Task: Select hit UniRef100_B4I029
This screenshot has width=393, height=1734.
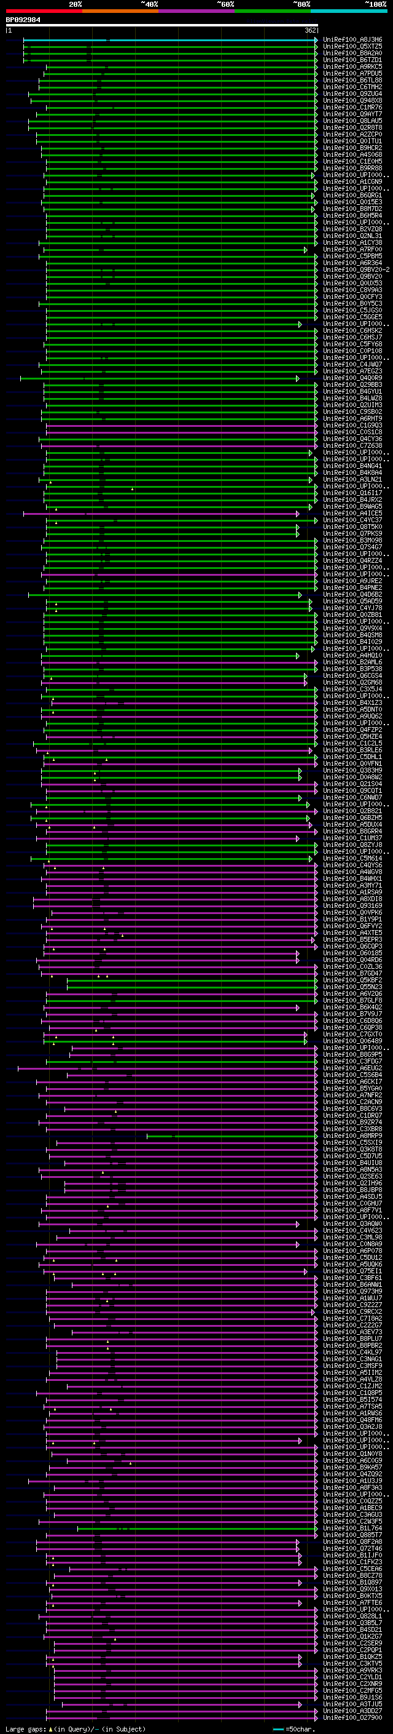Action: coord(352,642)
